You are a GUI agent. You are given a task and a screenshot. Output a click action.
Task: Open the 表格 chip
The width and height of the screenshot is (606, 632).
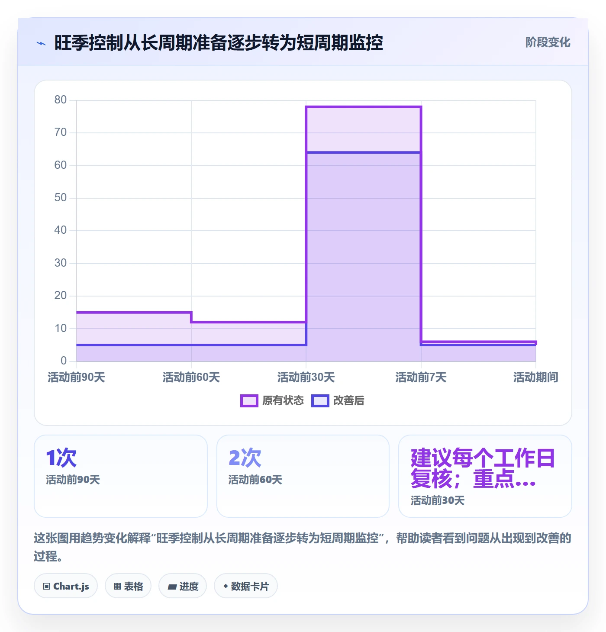tap(128, 586)
